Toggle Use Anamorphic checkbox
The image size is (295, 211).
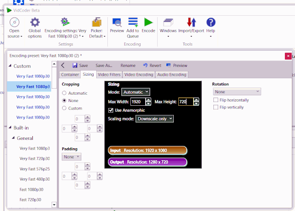tap(111, 110)
